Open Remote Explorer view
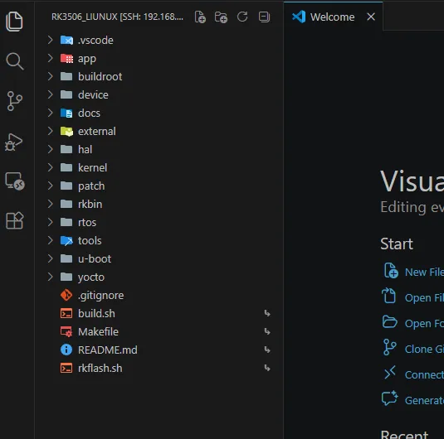The height and width of the screenshot is (439, 444). click(x=15, y=181)
